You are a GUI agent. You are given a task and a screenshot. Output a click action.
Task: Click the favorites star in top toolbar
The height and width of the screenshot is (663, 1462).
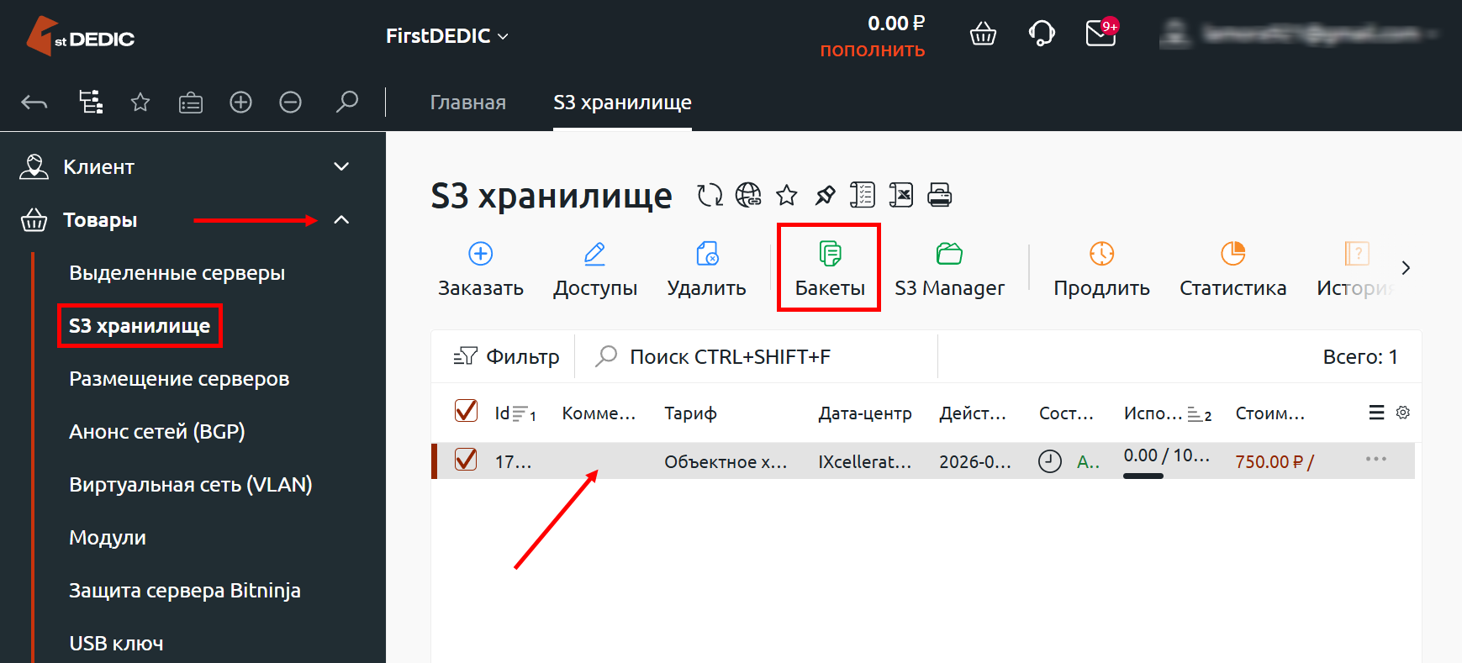pyautogui.click(x=140, y=103)
